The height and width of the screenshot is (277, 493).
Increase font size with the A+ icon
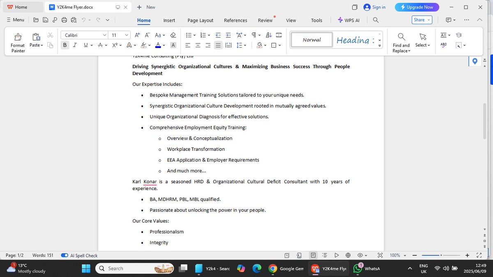coord(137,35)
